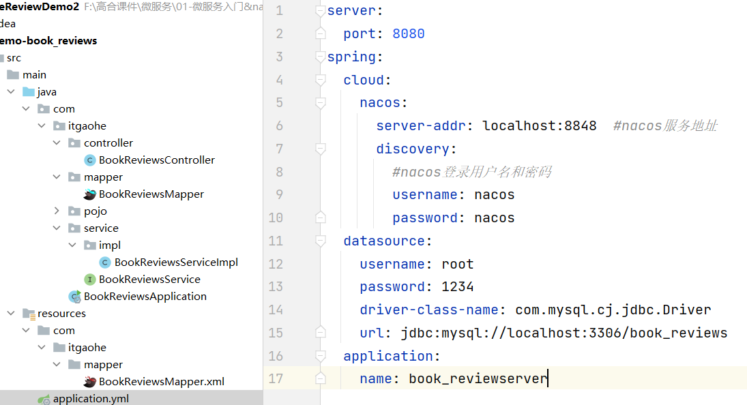The height and width of the screenshot is (405, 747).
Task: Collapse the itgaohe folder under resources
Action: point(42,348)
